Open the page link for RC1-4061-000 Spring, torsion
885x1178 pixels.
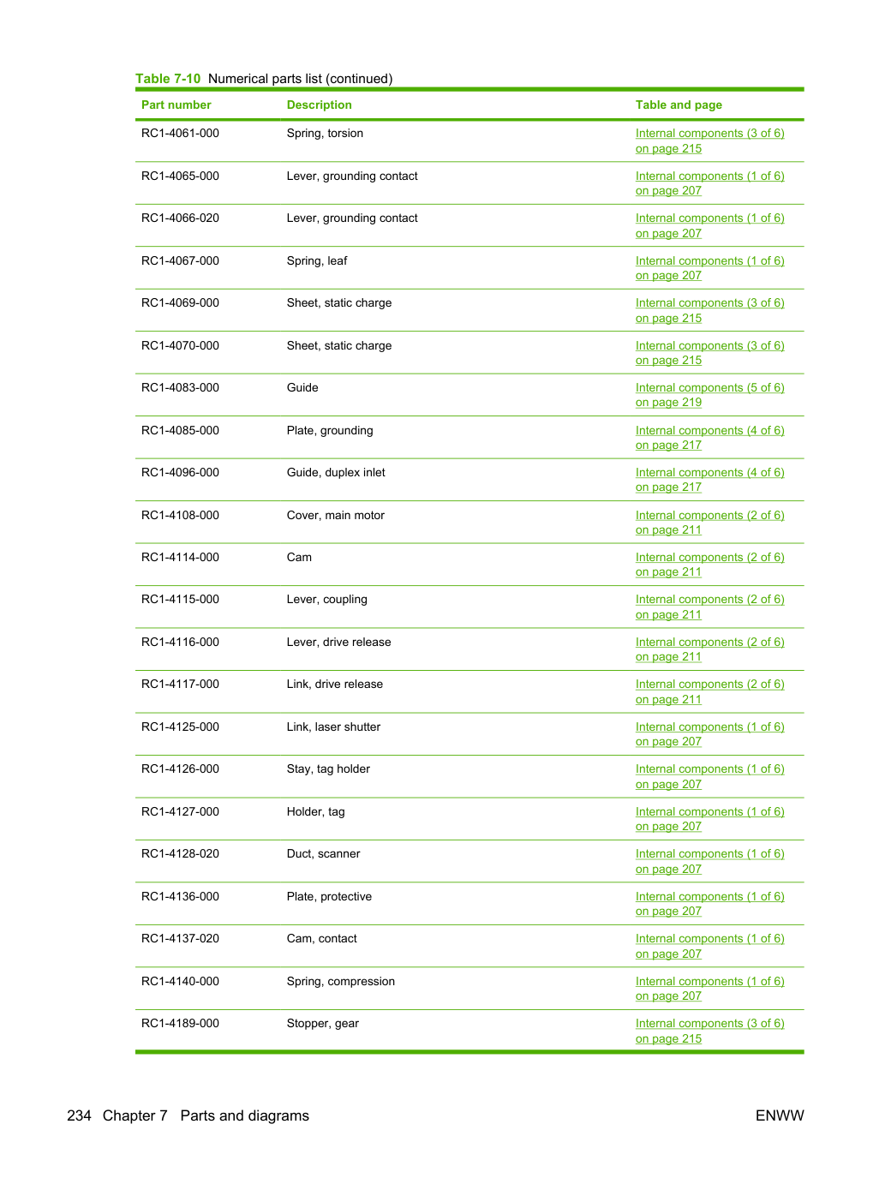click(709, 141)
